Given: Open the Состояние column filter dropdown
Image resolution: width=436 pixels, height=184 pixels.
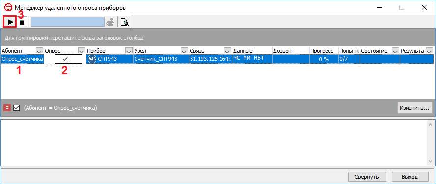Looking at the screenshot, I should point(395,51).
